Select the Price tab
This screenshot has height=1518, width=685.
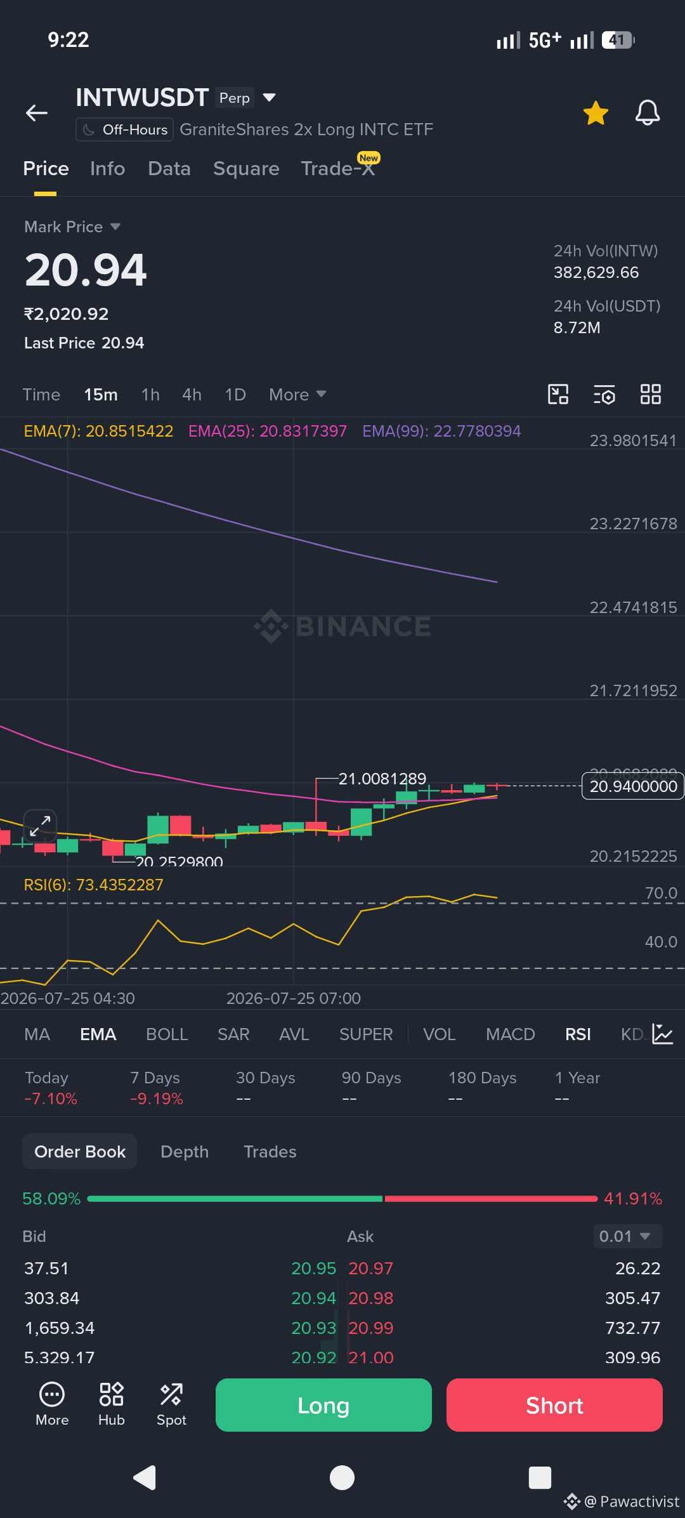tap(46, 168)
